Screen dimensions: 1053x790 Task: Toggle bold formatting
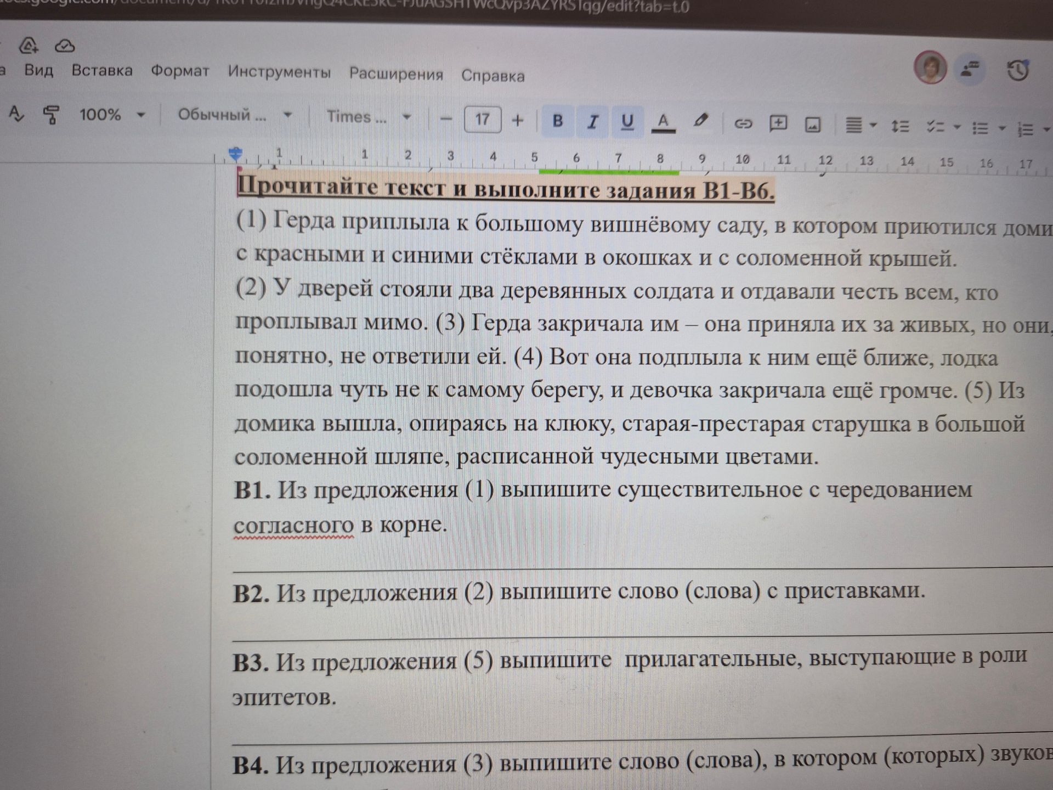coord(558,120)
